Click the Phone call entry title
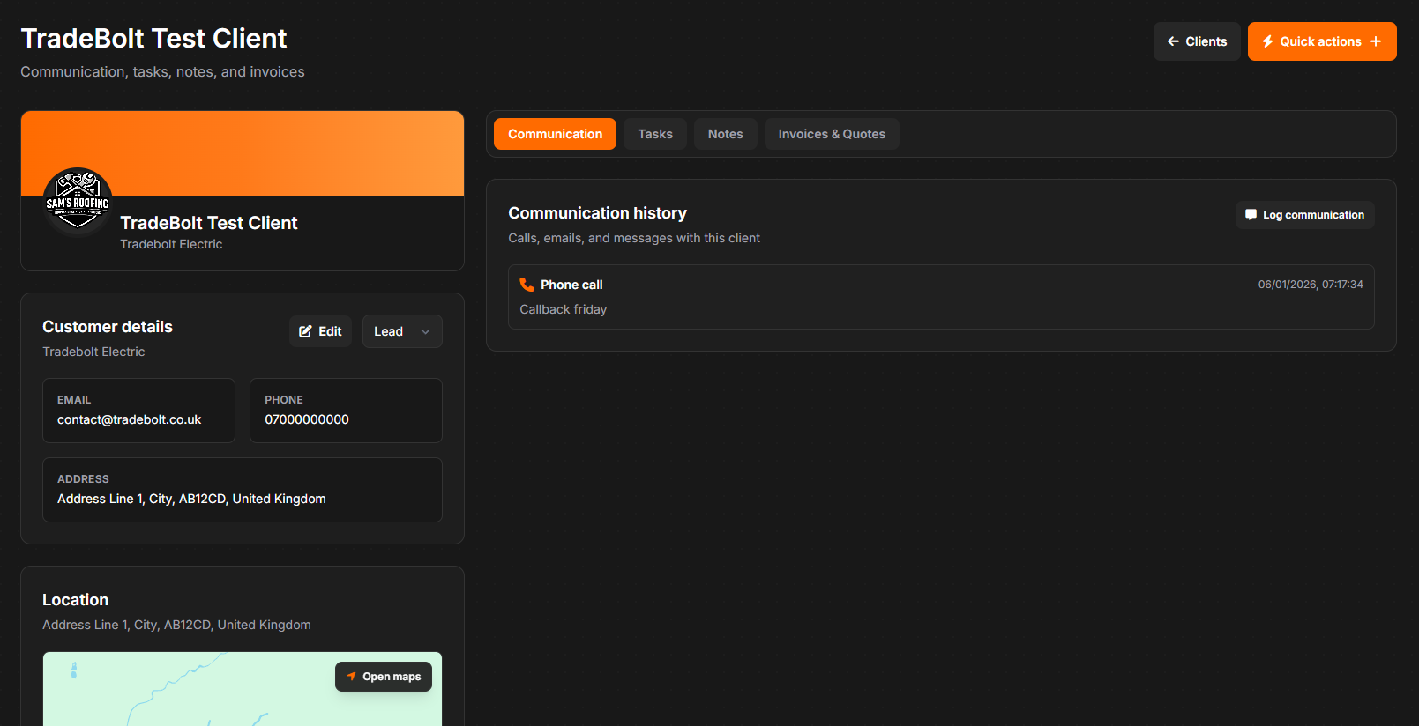The image size is (1419, 726). click(x=571, y=285)
